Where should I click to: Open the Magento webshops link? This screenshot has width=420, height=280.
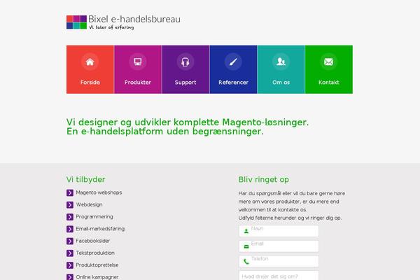pos(99,192)
